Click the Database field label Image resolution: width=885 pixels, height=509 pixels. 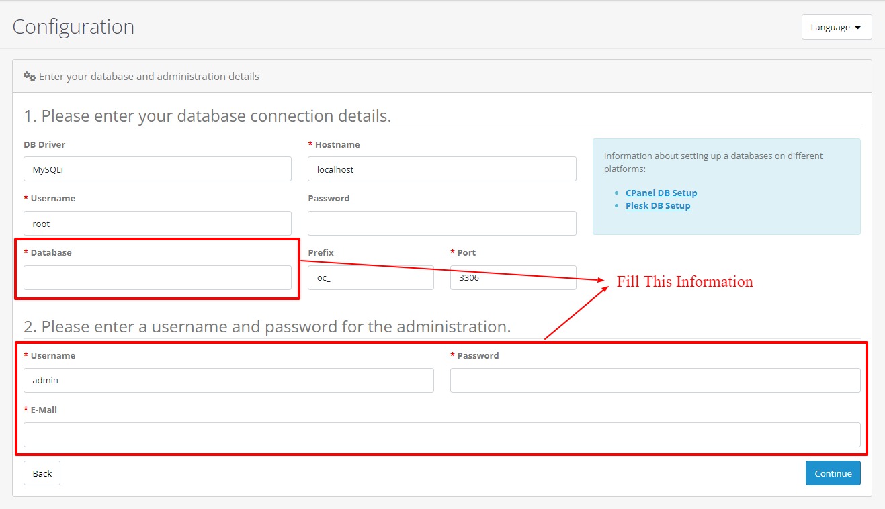[50, 252]
